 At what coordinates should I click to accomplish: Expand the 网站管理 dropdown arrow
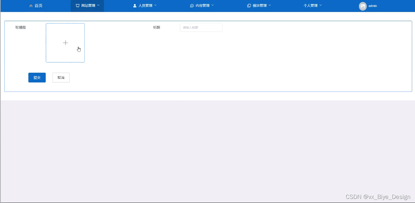coord(98,5)
